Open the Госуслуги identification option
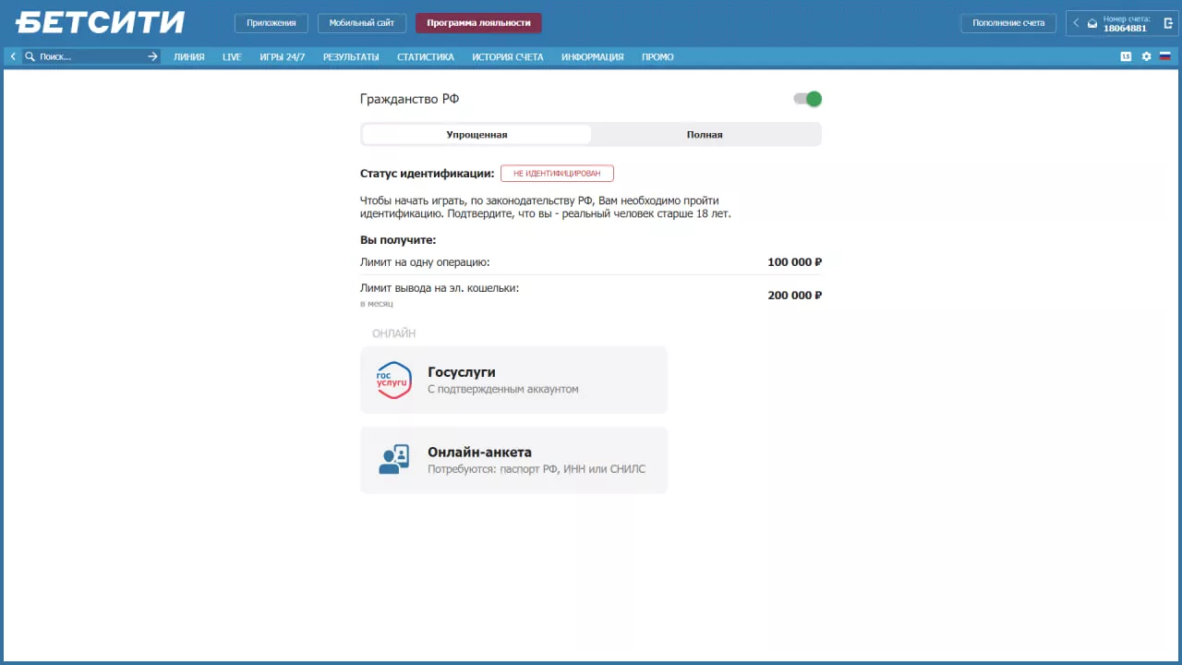 513,380
